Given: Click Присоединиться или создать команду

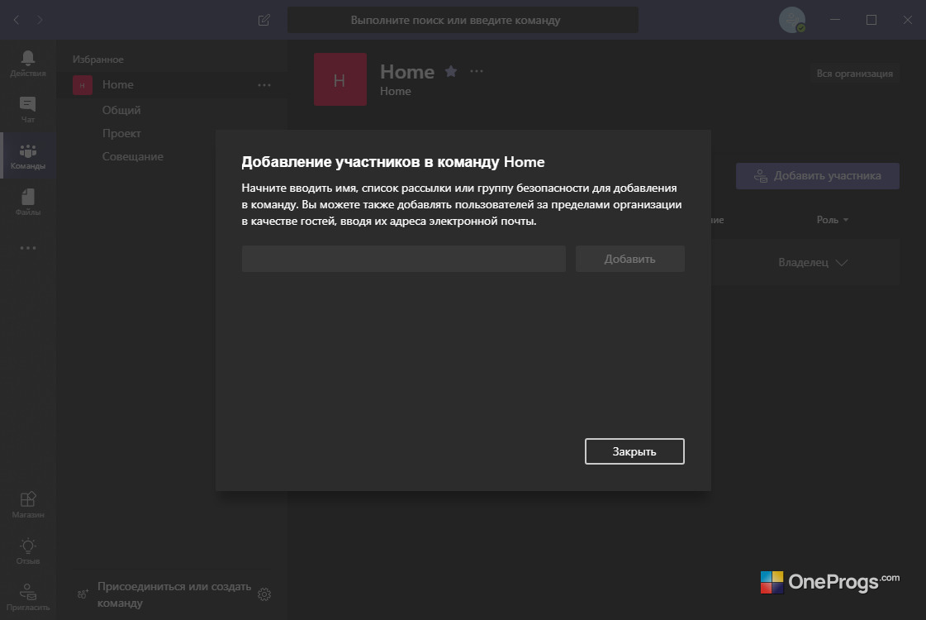Looking at the screenshot, I should pyautogui.click(x=173, y=594).
